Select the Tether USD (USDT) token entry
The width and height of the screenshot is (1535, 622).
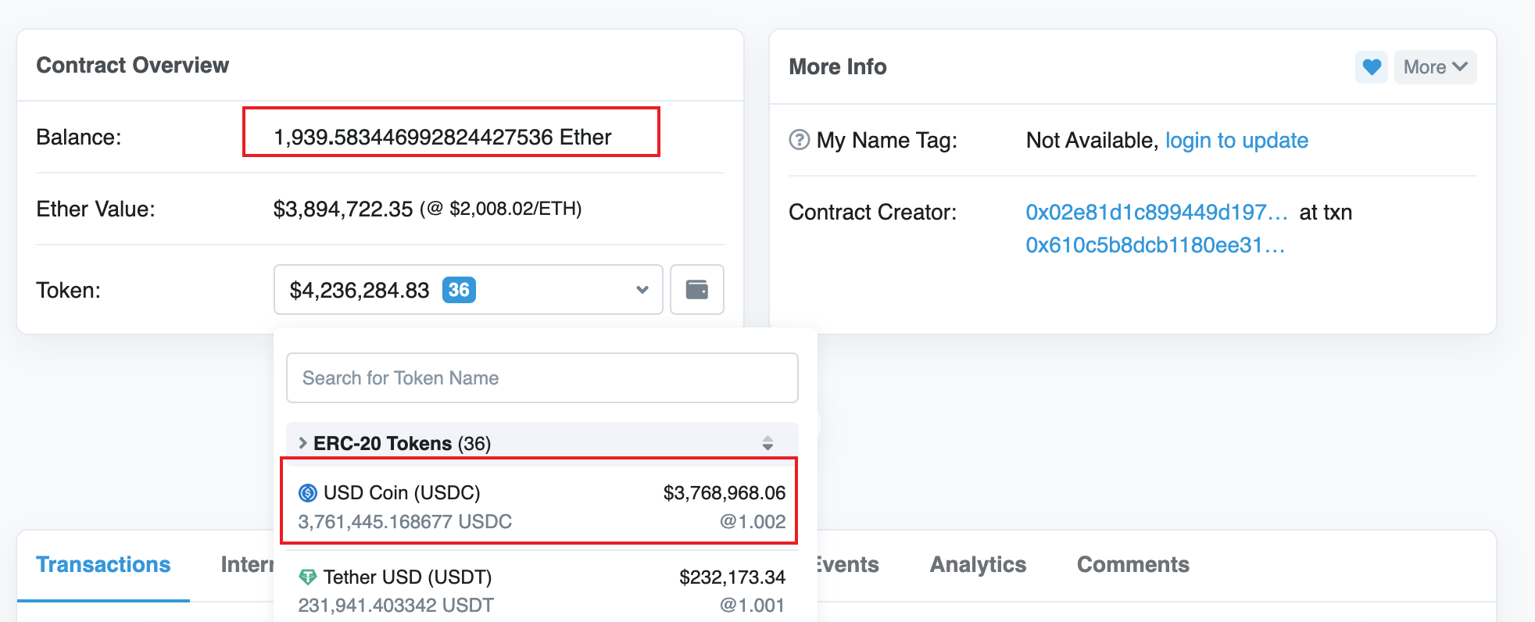[x=542, y=591]
